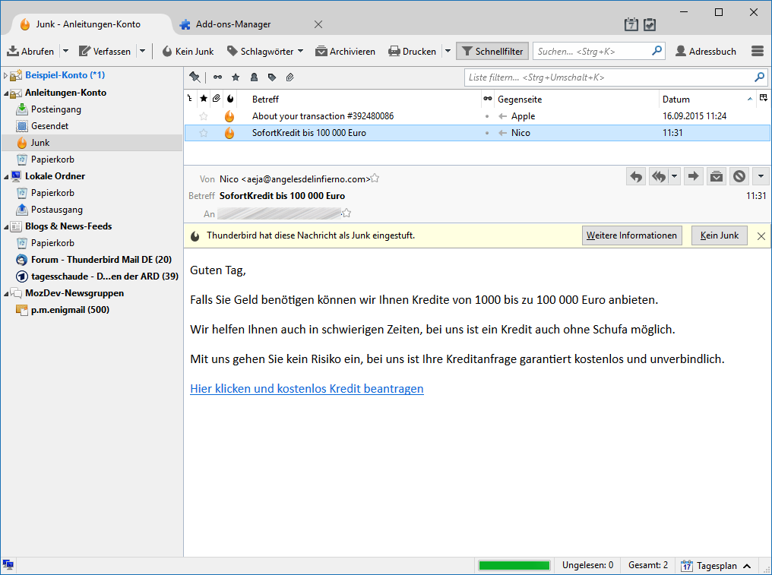Open the Schlagwörter dropdown
This screenshot has height=575, width=772.
[x=265, y=51]
